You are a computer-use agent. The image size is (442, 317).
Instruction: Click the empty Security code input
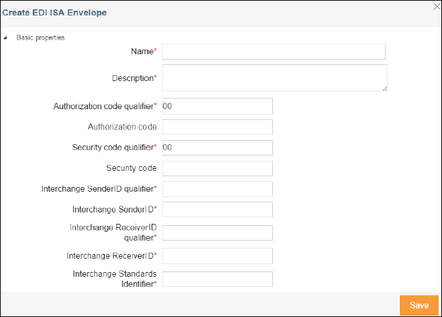[217, 168]
